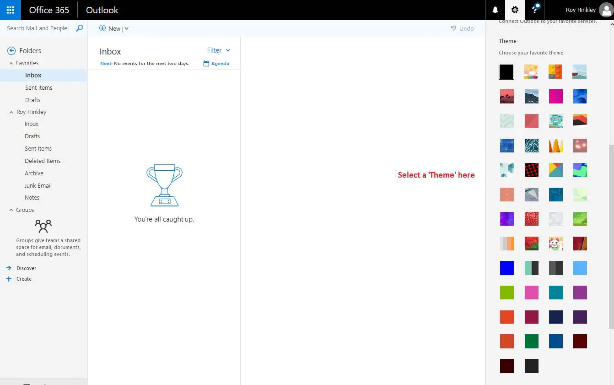Open the Settings gear menu
Viewport: 614px width, 385px height.
coord(515,10)
